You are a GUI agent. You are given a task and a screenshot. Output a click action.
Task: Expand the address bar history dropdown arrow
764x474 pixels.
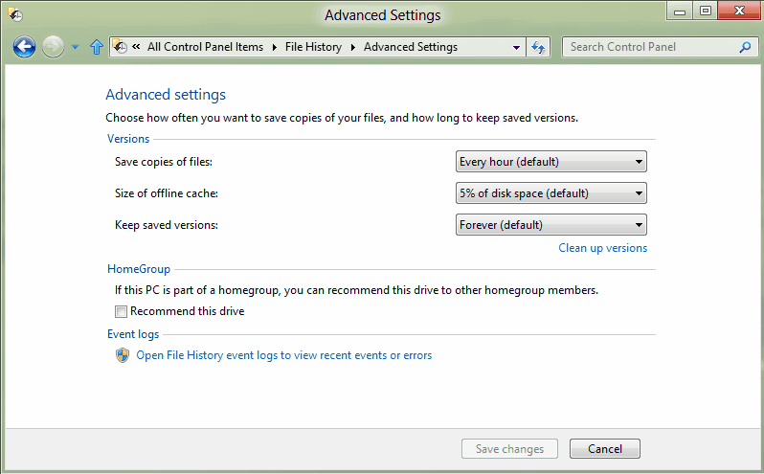tap(516, 47)
